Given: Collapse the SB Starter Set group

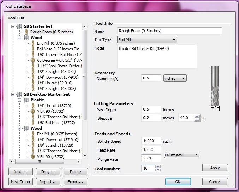Looking at the screenshot, I should [13, 26].
